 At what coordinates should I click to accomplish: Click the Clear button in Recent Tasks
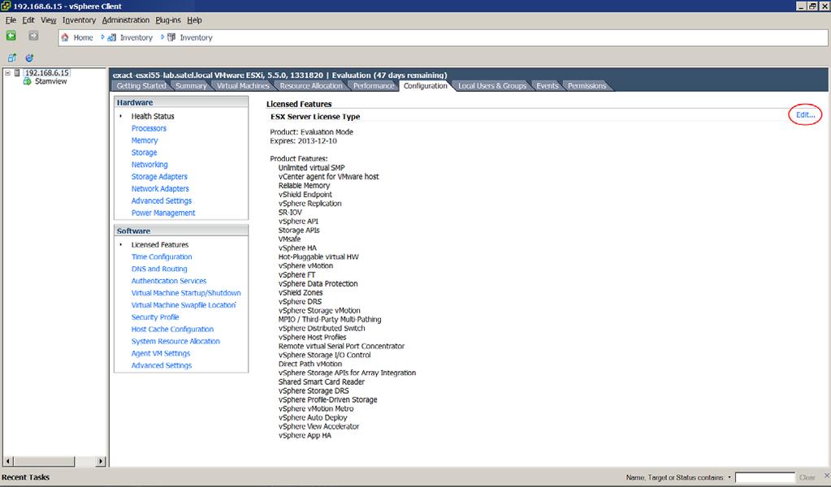coord(807,477)
